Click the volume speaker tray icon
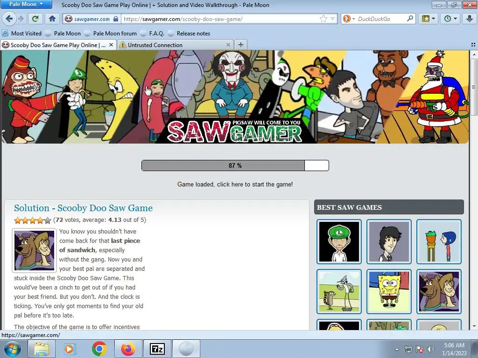Image resolution: width=478 pixels, height=358 pixels. tap(430, 349)
